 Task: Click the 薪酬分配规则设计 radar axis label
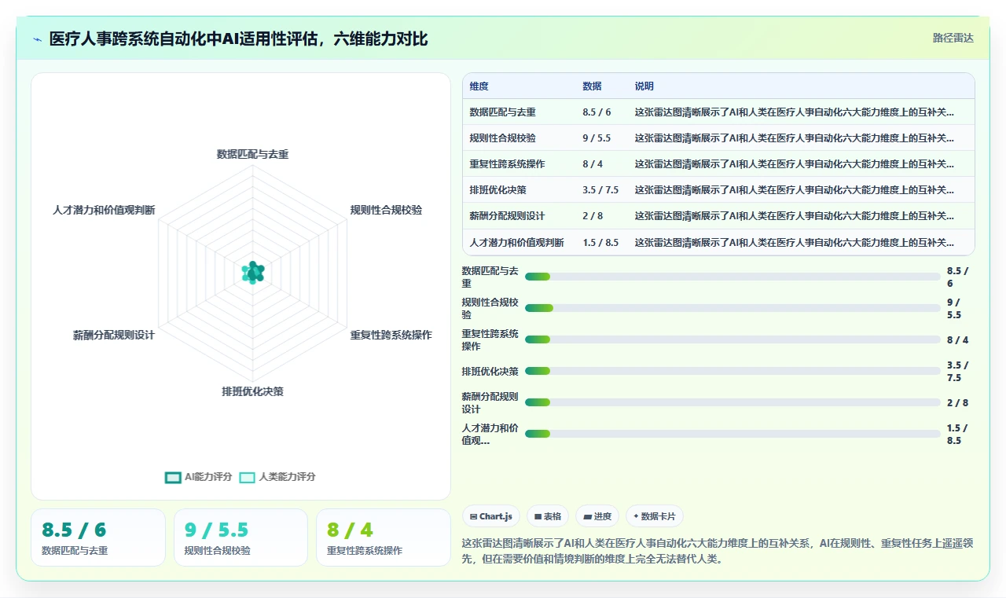coord(114,335)
